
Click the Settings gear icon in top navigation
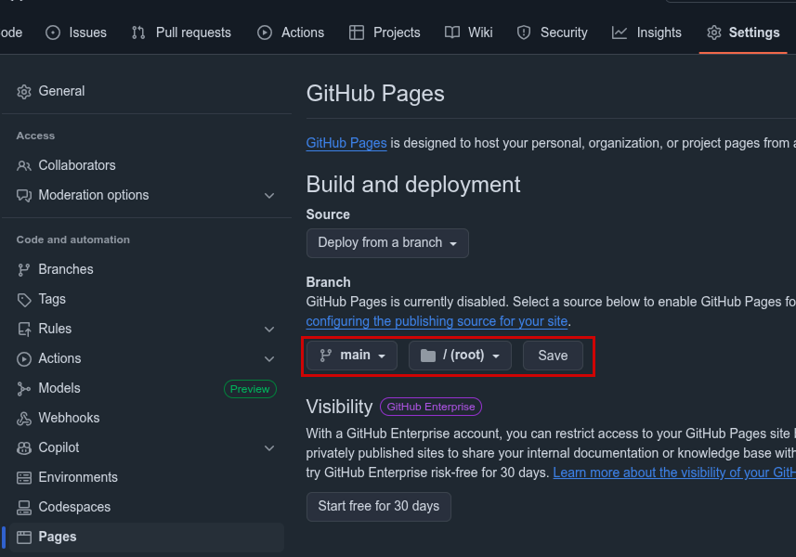coord(713,33)
